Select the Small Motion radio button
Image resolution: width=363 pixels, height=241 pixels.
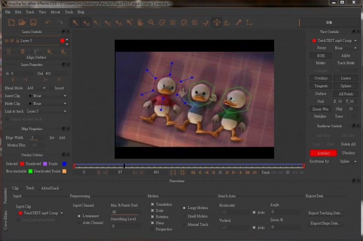[x=184, y=216]
